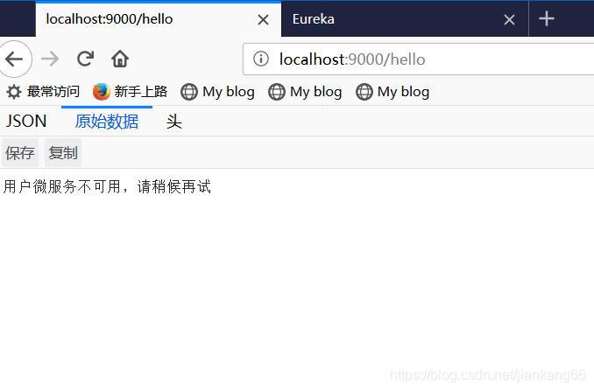Click the forward navigation arrow
Image resolution: width=594 pixels, height=391 pixels.
point(50,59)
